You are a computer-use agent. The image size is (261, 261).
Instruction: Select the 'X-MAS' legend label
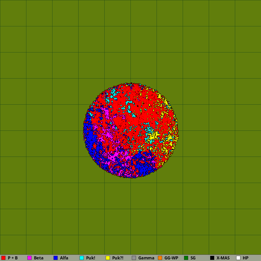[223, 258]
